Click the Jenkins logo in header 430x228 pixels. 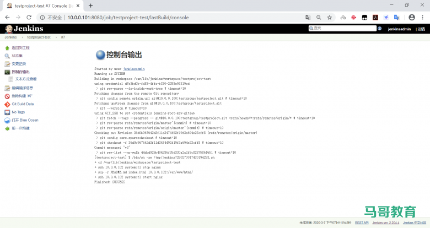point(24,29)
